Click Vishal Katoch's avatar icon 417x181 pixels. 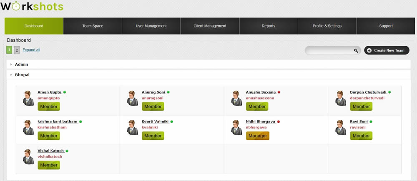click(x=28, y=156)
